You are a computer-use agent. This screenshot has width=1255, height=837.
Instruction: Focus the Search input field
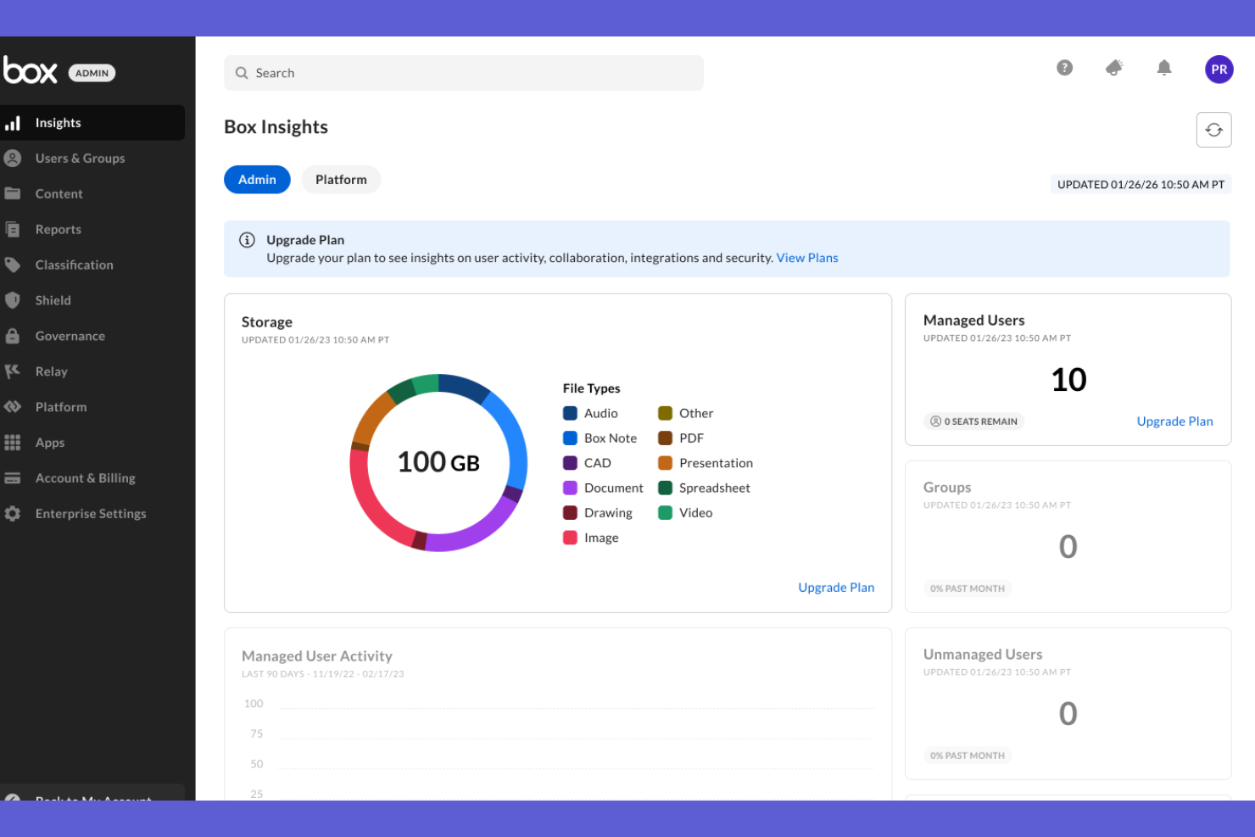(x=464, y=73)
